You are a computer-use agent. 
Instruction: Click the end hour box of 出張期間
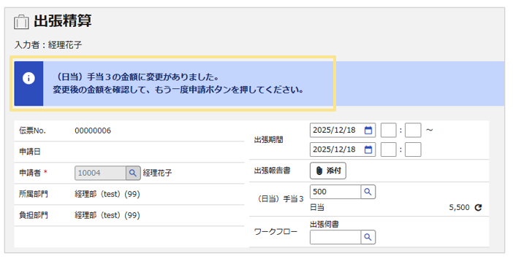(x=388, y=150)
